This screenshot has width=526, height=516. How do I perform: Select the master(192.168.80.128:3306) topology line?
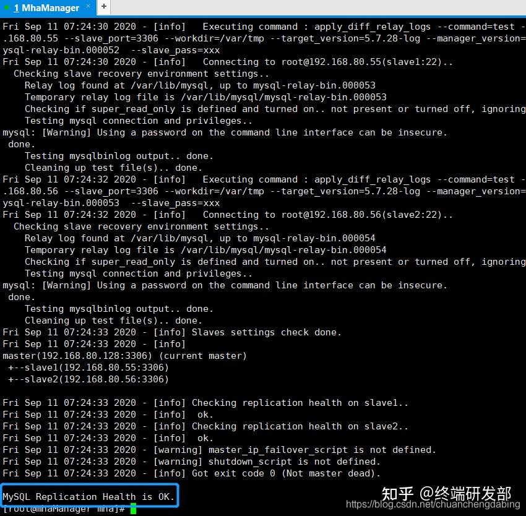123,355
